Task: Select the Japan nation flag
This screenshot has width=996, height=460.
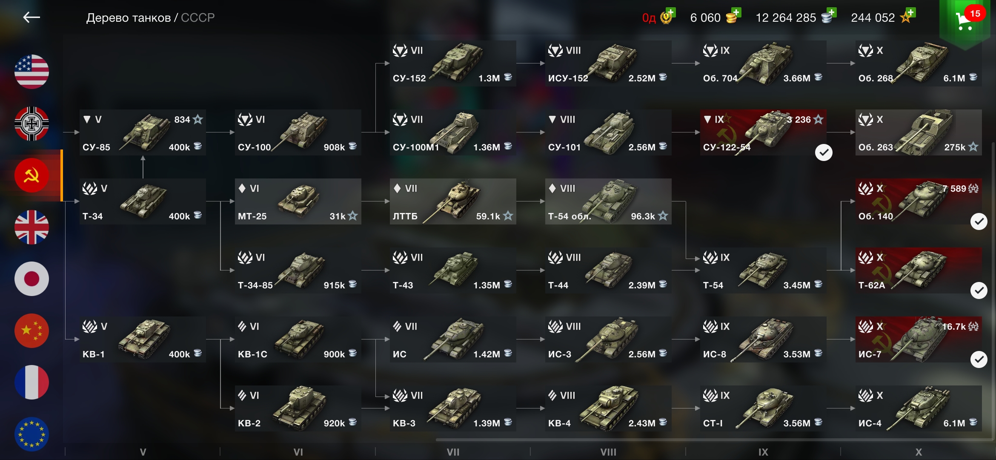Action: click(x=31, y=279)
